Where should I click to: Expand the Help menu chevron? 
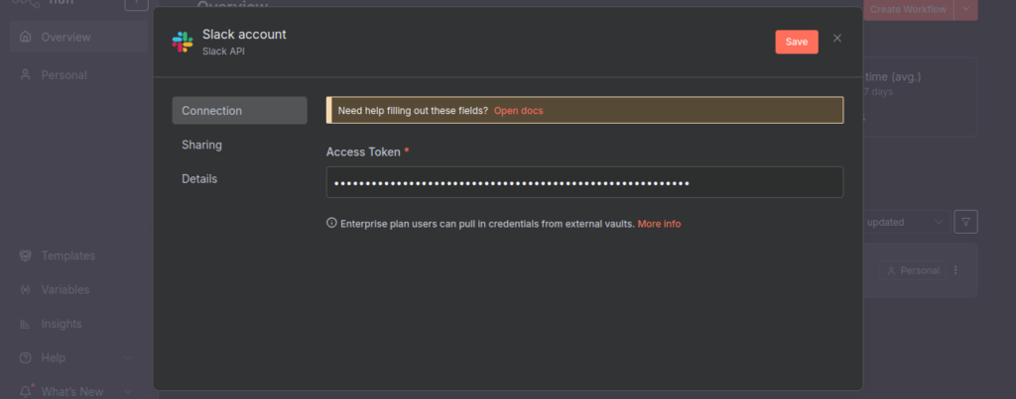click(x=128, y=357)
